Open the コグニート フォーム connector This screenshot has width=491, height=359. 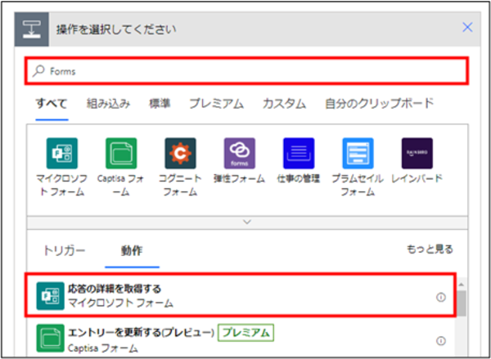click(180, 154)
